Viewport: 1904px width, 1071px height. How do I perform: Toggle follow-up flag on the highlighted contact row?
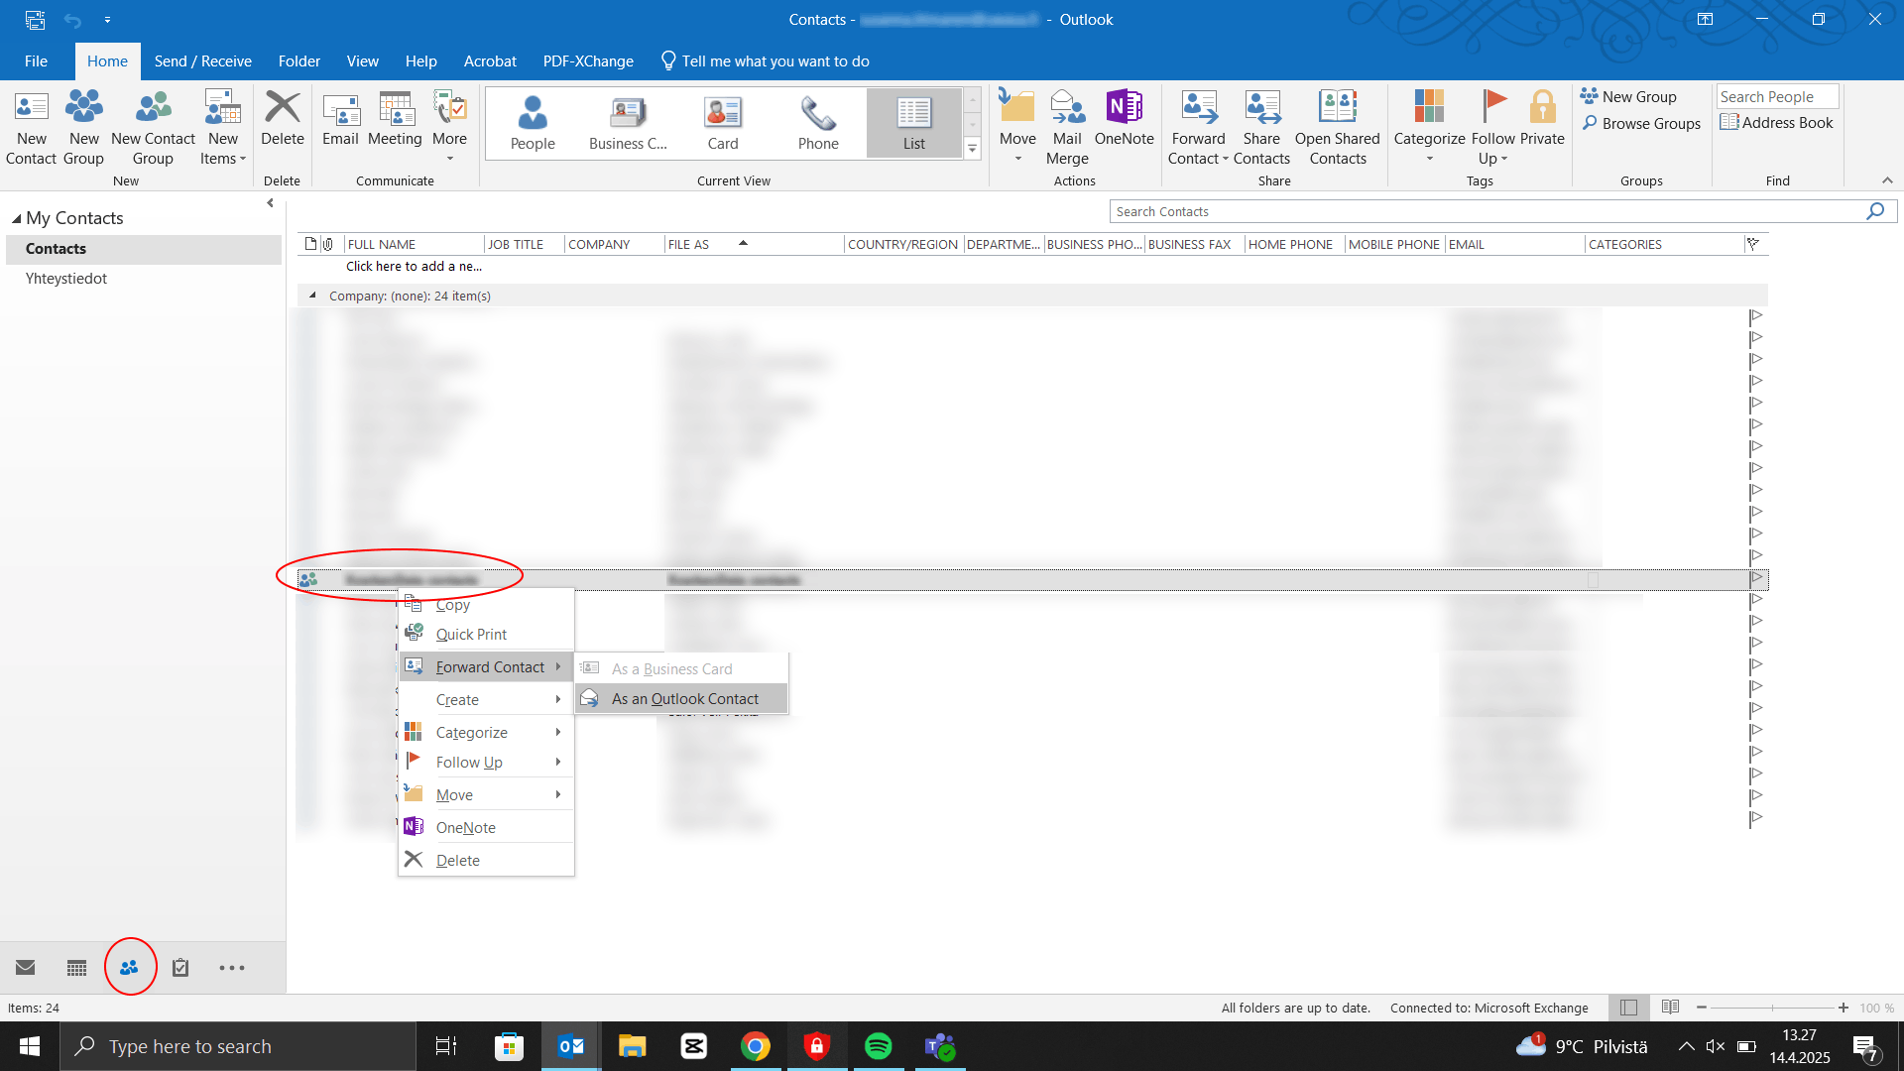[1756, 579]
